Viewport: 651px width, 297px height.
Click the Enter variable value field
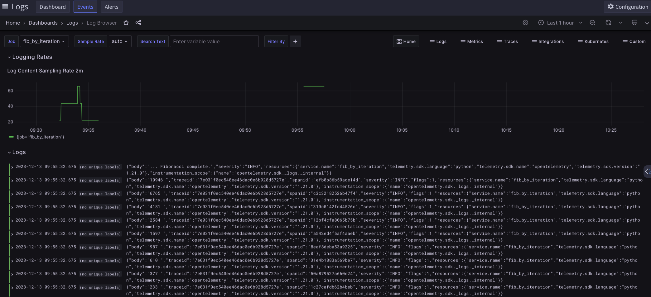coord(214,41)
